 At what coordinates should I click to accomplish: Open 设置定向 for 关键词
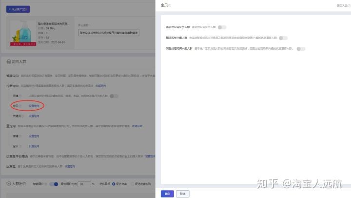coord(34,116)
